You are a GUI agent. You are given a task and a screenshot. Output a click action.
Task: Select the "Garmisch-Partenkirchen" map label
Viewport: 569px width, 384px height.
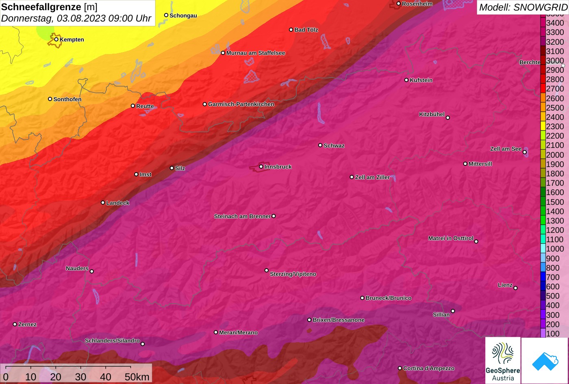point(241,104)
